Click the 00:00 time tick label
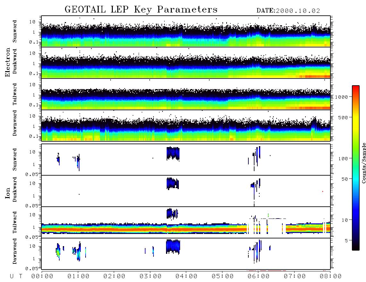The image size is (366, 282). [x=42, y=277]
